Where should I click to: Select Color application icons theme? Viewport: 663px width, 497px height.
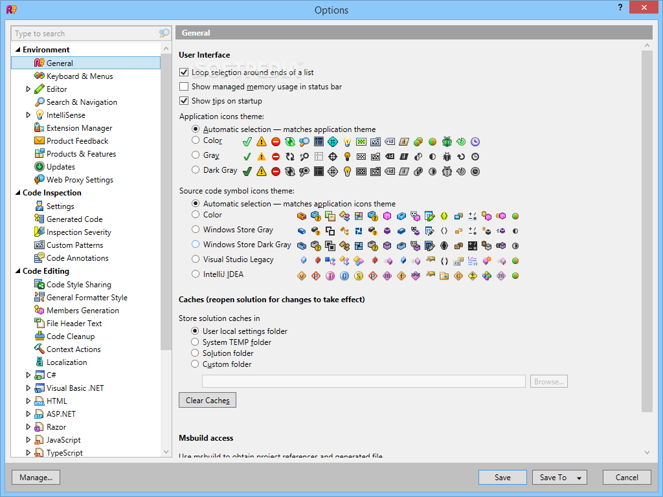click(196, 140)
